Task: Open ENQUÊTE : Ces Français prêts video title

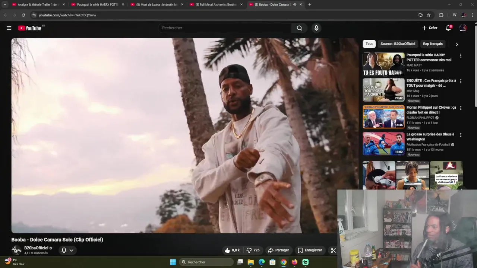Action: (431, 83)
